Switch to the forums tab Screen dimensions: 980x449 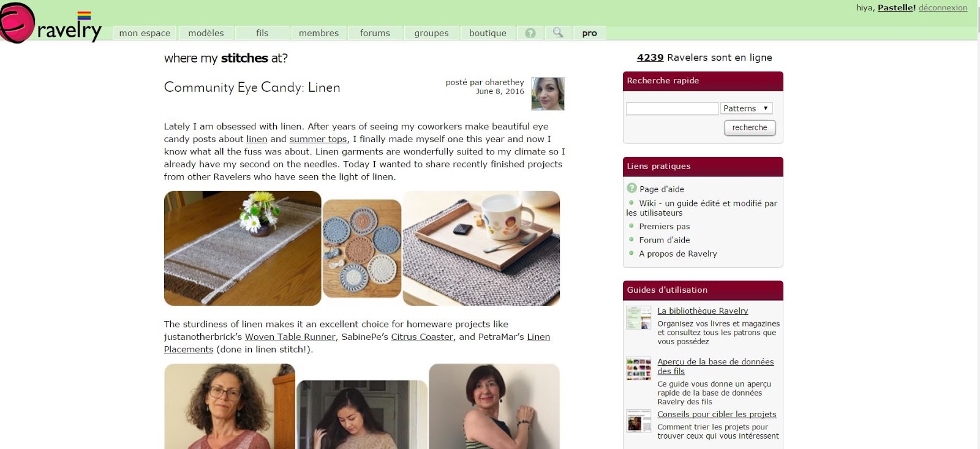tap(375, 33)
